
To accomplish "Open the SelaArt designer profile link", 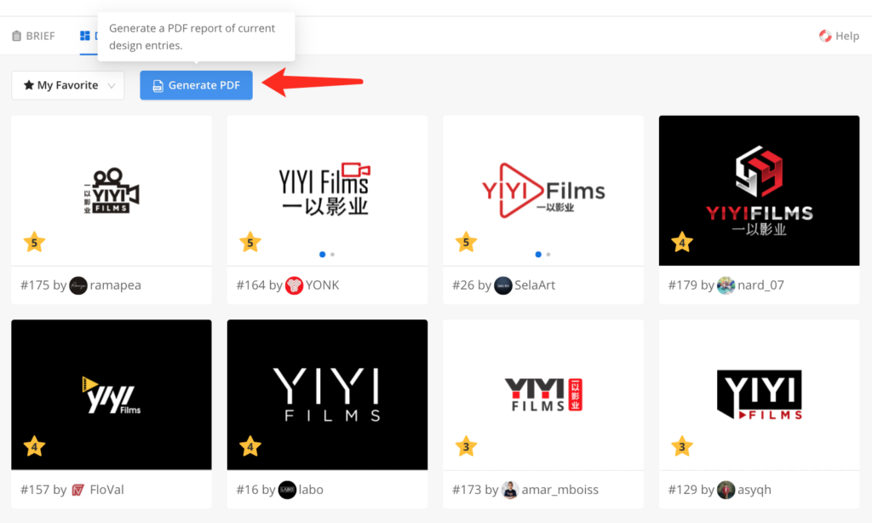I will (x=535, y=285).
